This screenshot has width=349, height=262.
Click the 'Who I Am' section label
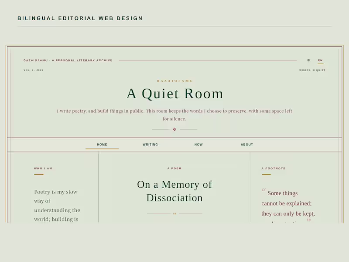pyautogui.click(x=43, y=169)
